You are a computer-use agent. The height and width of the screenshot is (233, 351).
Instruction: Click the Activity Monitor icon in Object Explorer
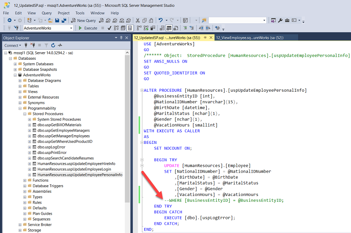pos(60,45)
